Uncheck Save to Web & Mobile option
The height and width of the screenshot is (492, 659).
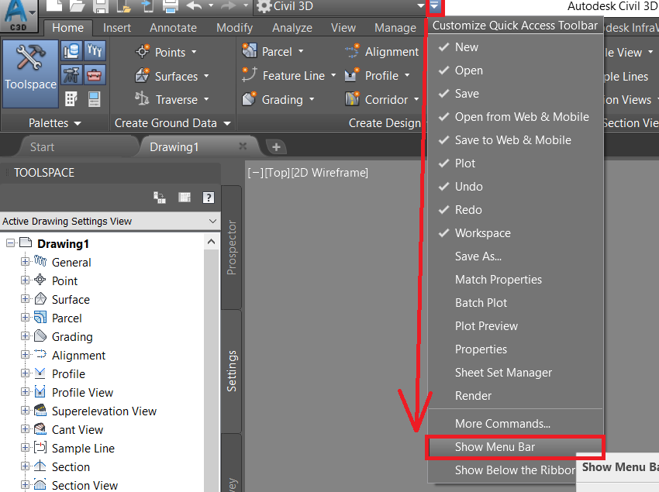pyautogui.click(x=516, y=140)
